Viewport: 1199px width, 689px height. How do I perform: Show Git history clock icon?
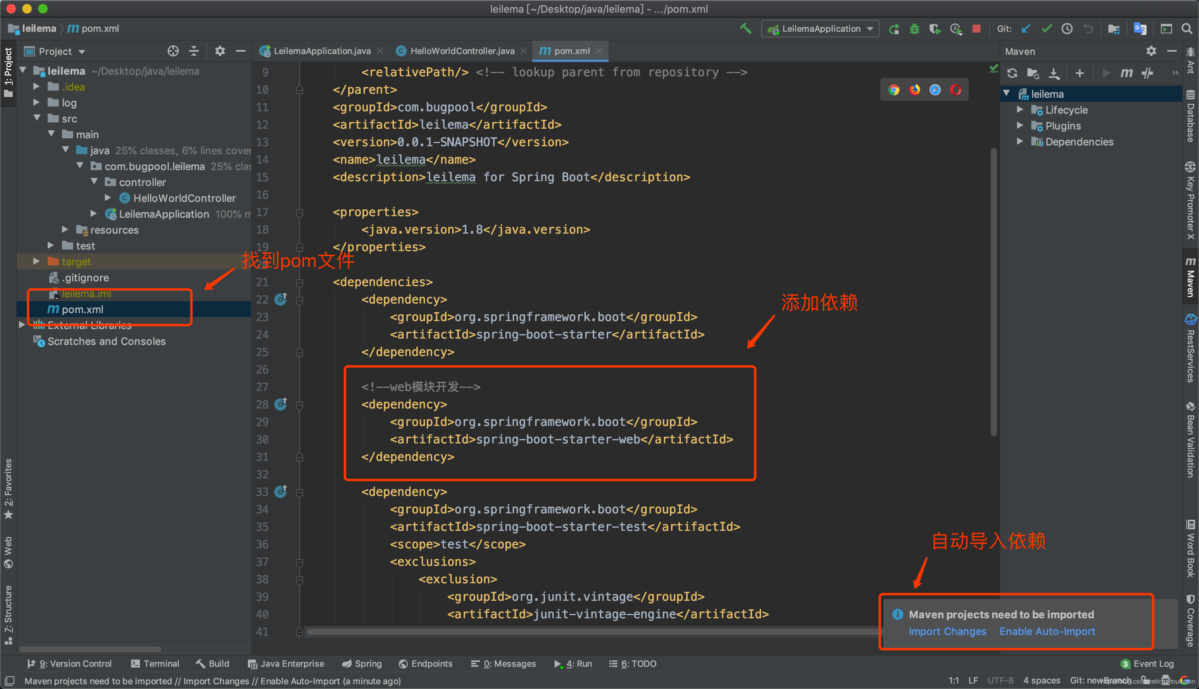pyautogui.click(x=1067, y=29)
